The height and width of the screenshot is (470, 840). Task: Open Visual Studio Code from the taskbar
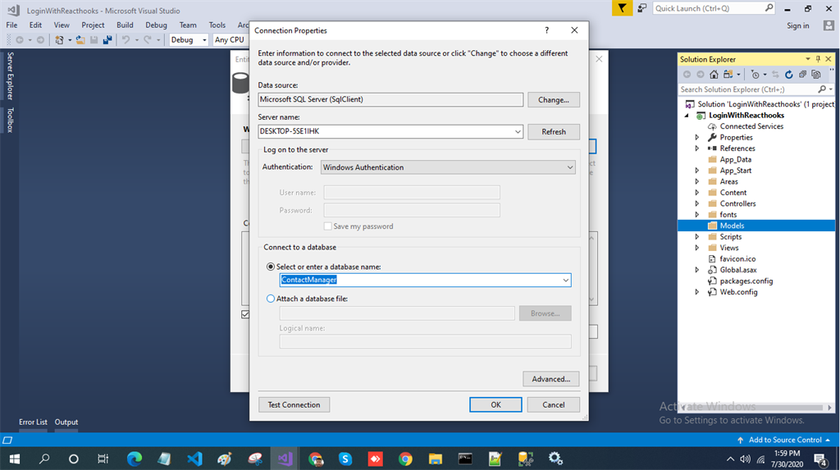[194, 459]
